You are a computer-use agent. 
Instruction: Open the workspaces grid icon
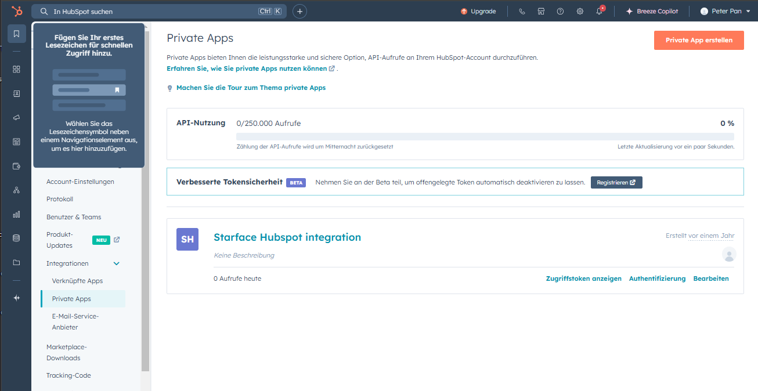(x=16, y=69)
